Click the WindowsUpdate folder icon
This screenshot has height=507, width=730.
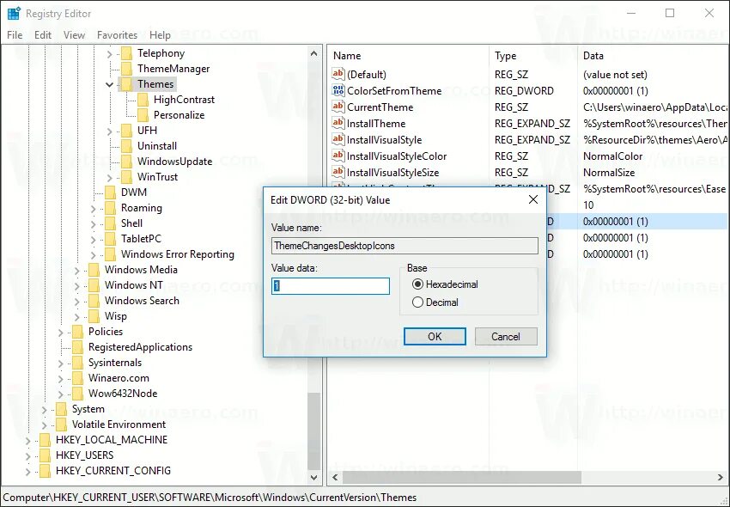pos(126,162)
